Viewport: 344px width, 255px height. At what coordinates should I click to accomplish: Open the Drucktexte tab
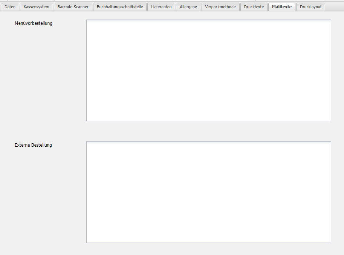[x=254, y=7]
